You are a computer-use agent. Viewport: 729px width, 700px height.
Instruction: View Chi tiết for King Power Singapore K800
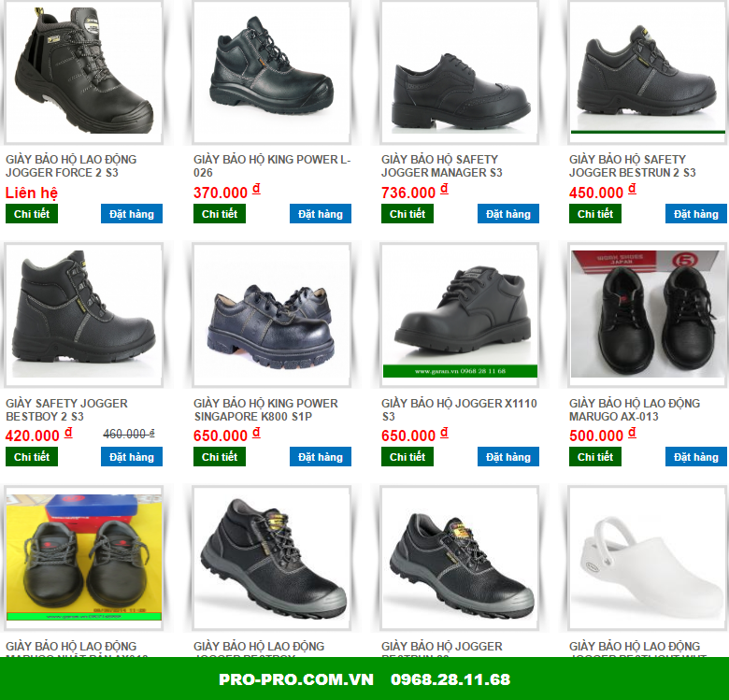pos(220,457)
